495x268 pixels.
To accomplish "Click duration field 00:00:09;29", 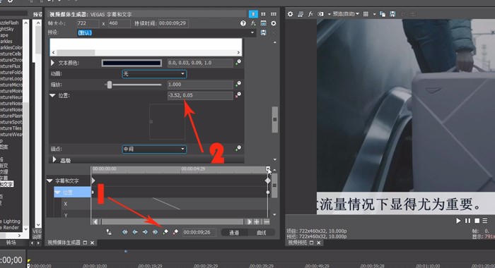I will pos(173,23).
